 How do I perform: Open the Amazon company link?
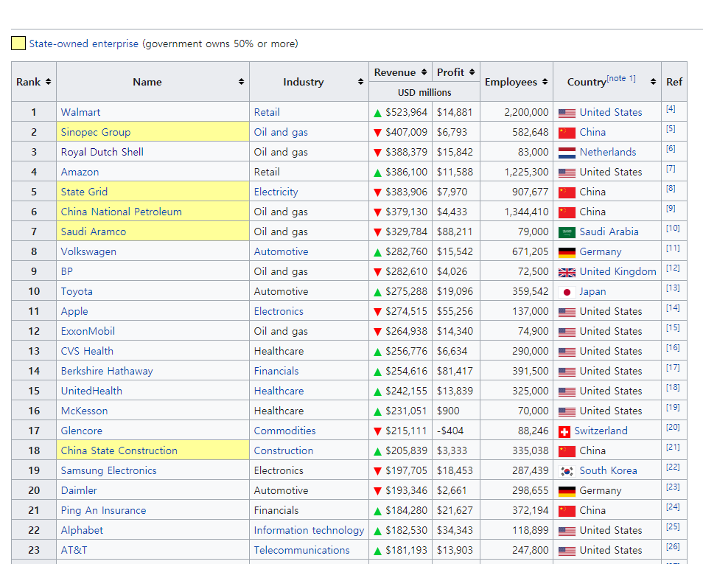click(80, 172)
